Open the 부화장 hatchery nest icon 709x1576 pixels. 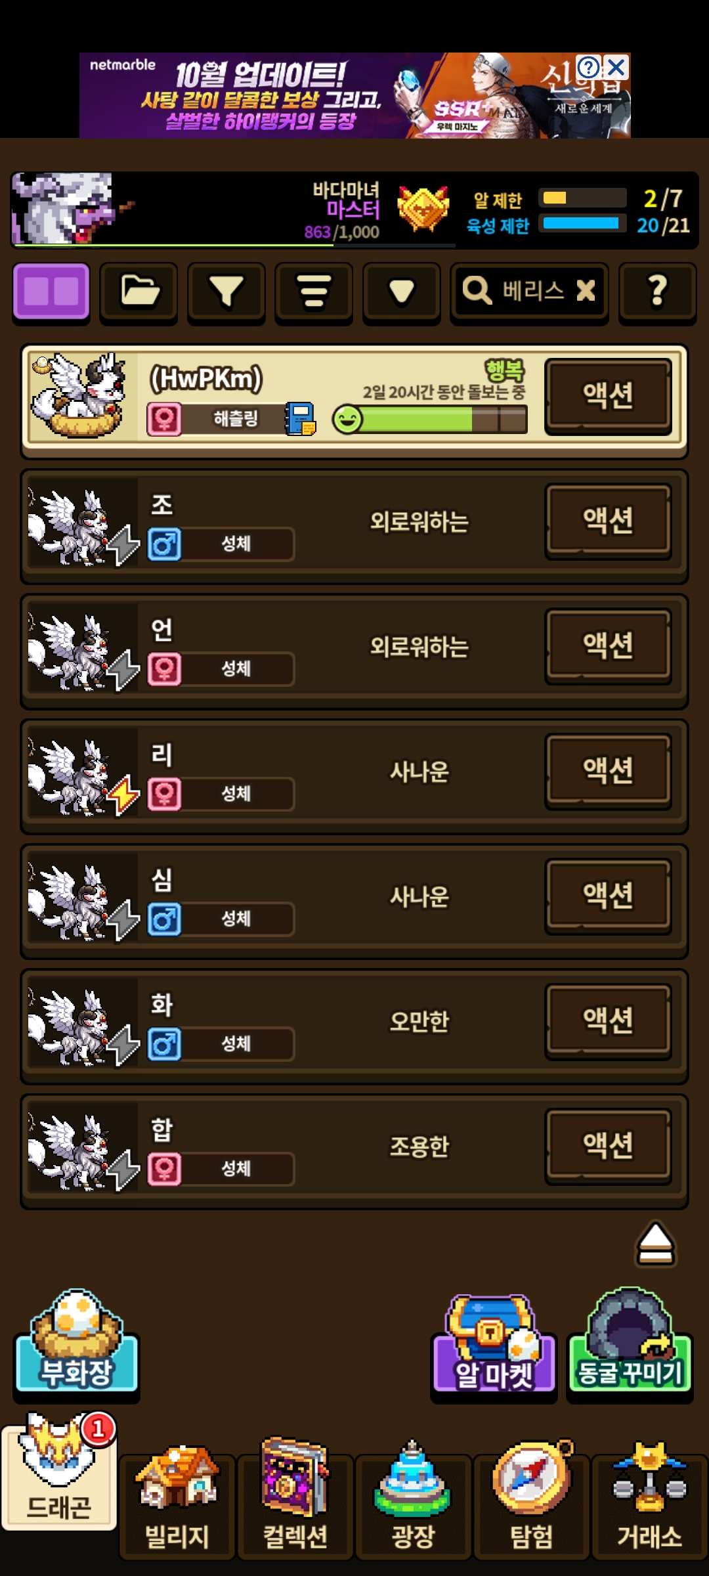77,1342
